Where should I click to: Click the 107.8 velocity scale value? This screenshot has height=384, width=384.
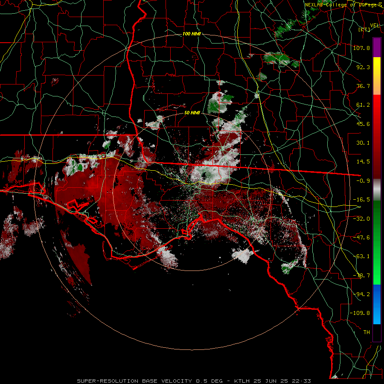361,48
